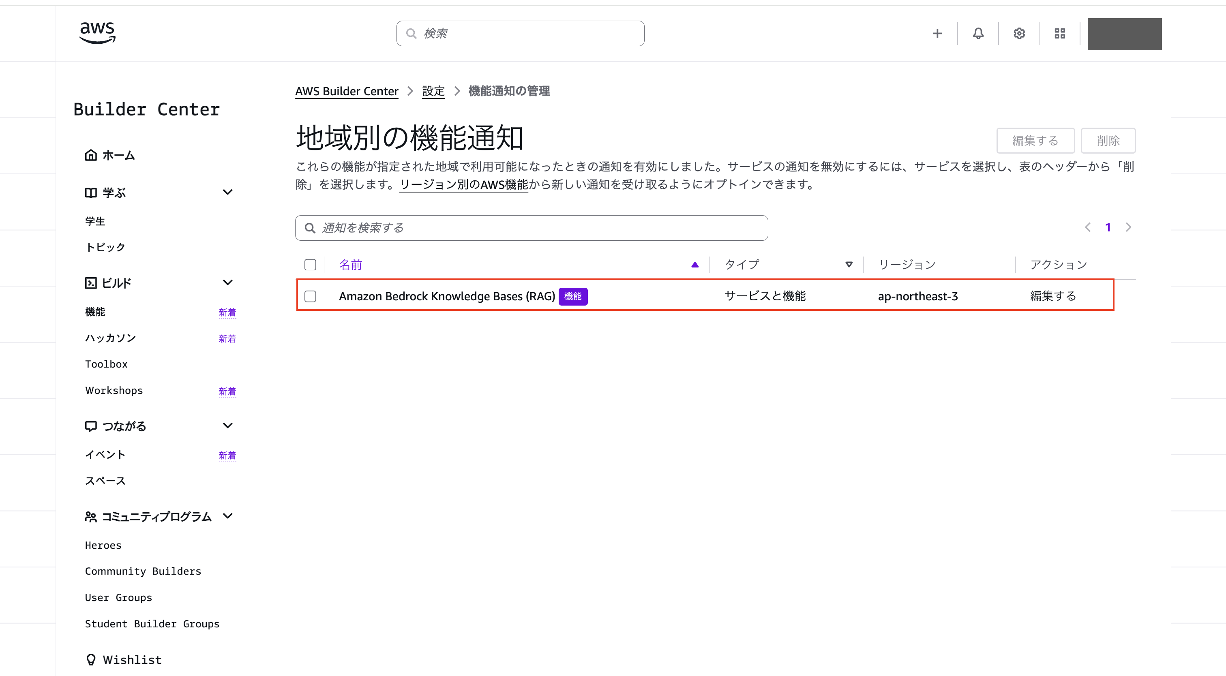
Task: Go to next page with right arrow
Action: pyautogui.click(x=1128, y=227)
